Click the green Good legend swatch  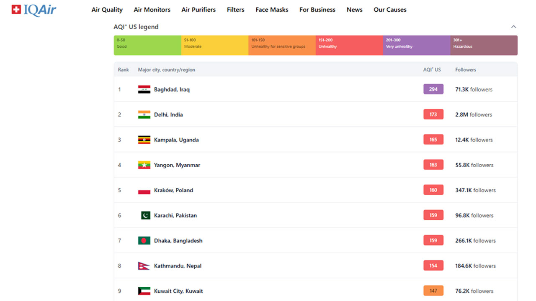[x=147, y=45]
